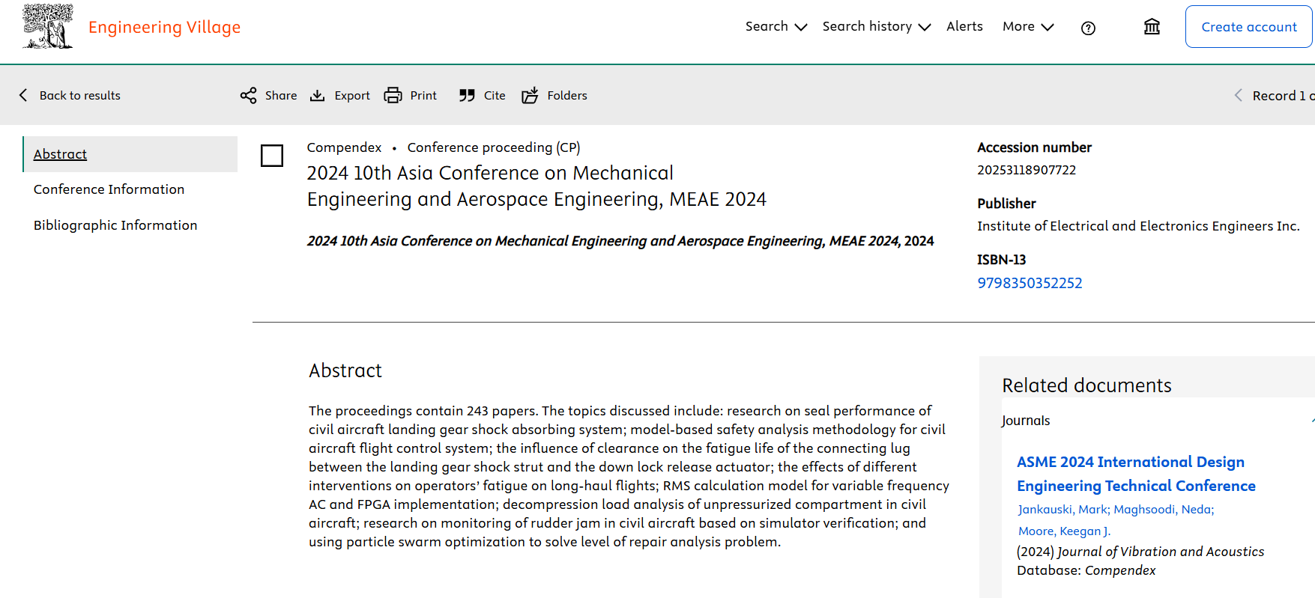Go to previous record arrow
This screenshot has width=1315, height=598.
[1239, 95]
